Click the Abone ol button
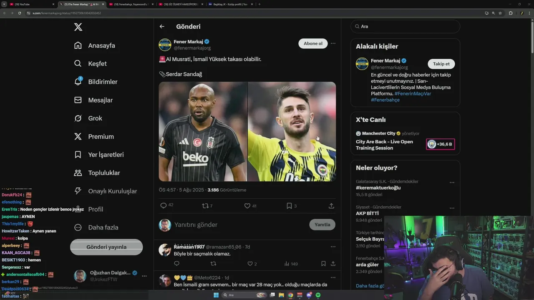 [313, 43]
